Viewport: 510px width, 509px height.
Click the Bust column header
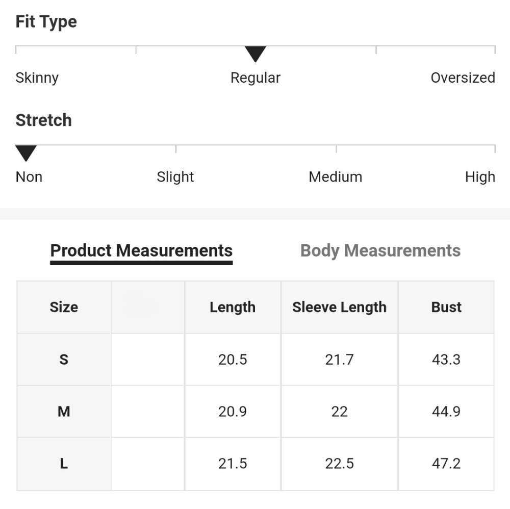click(446, 308)
